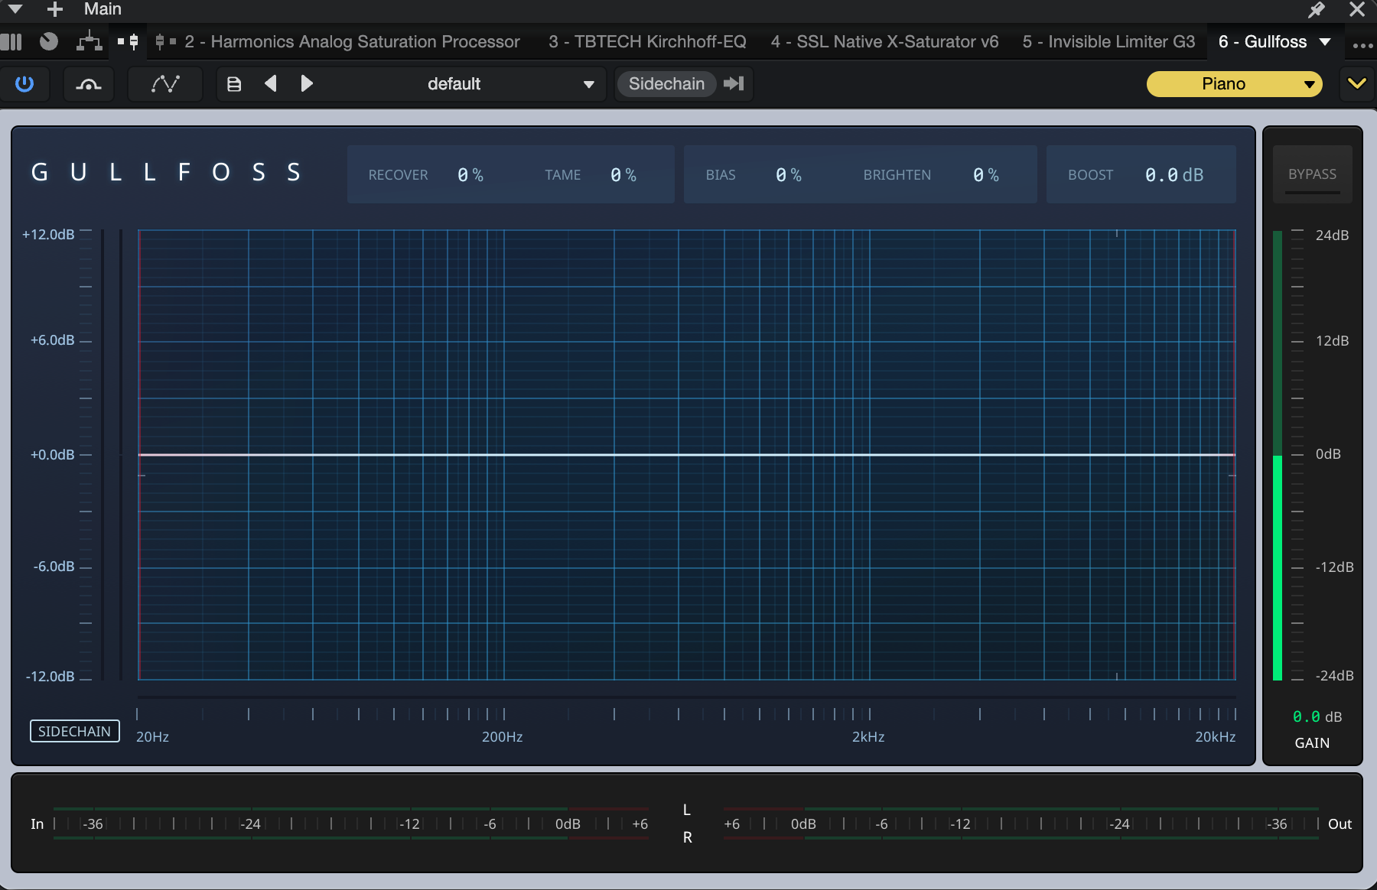
Task: Open the preset file icon
Action: click(234, 84)
